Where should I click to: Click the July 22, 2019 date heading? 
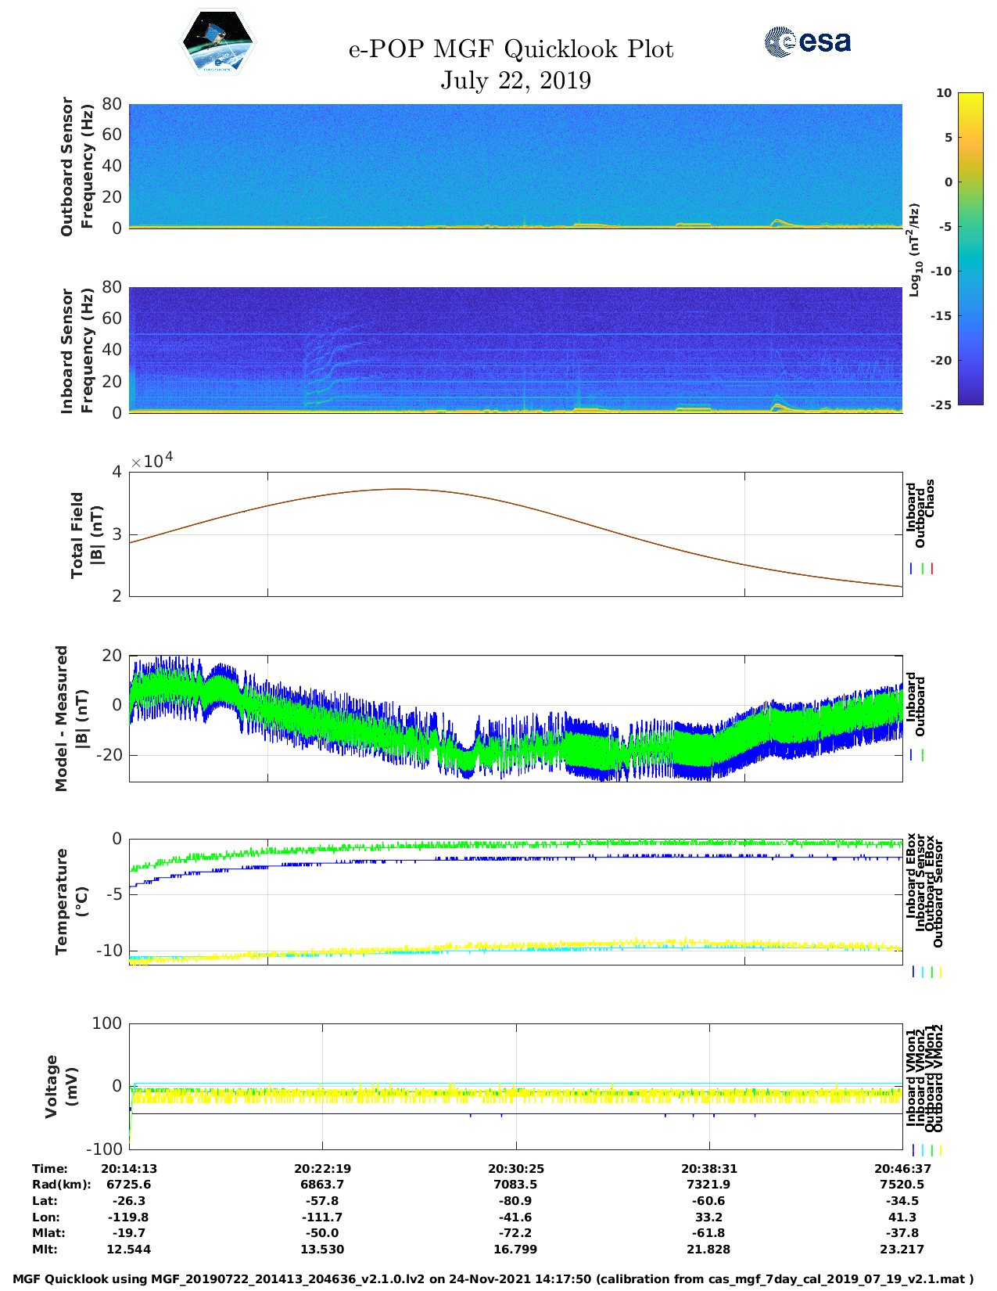[515, 81]
